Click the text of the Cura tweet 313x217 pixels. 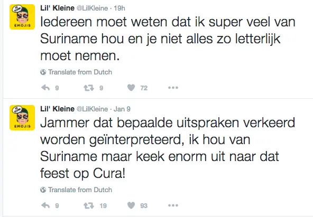pyautogui.click(x=168, y=148)
